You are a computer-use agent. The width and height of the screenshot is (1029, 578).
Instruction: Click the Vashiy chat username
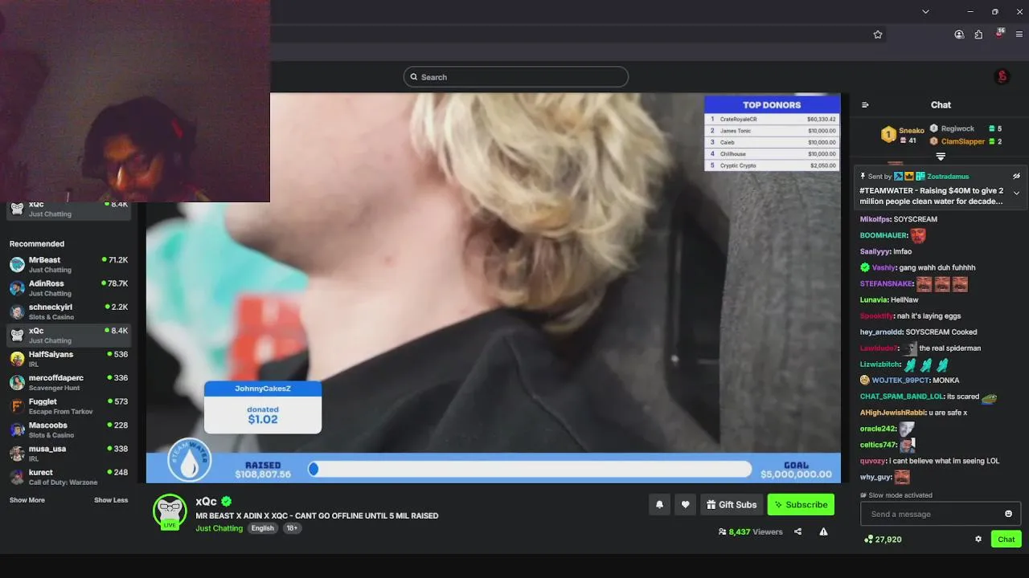pyautogui.click(x=883, y=267)
